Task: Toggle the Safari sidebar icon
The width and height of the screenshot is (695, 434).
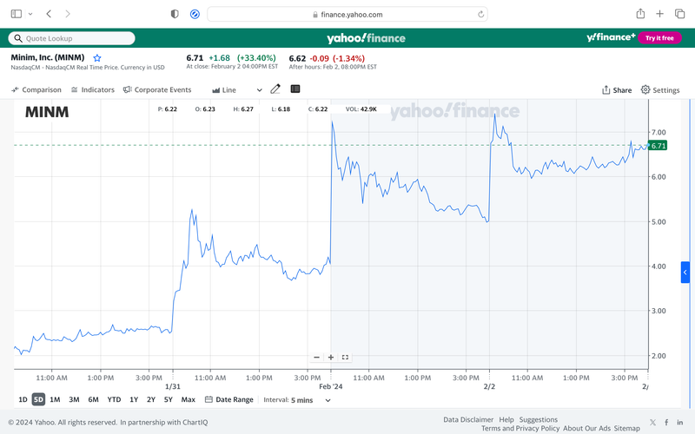Action: click(17, 14)
